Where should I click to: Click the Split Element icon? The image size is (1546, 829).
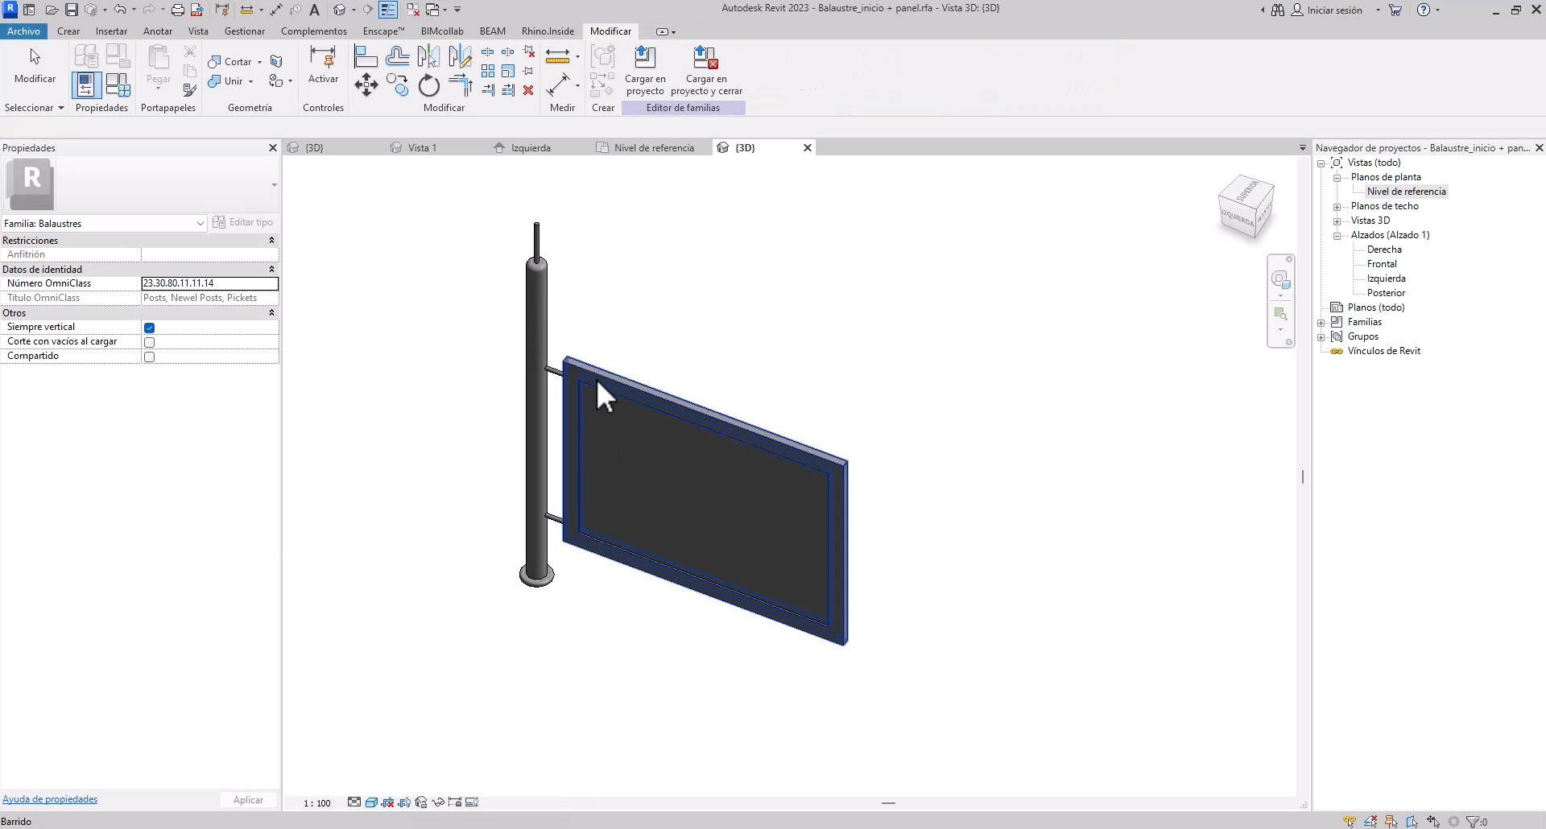click(488, 52)
